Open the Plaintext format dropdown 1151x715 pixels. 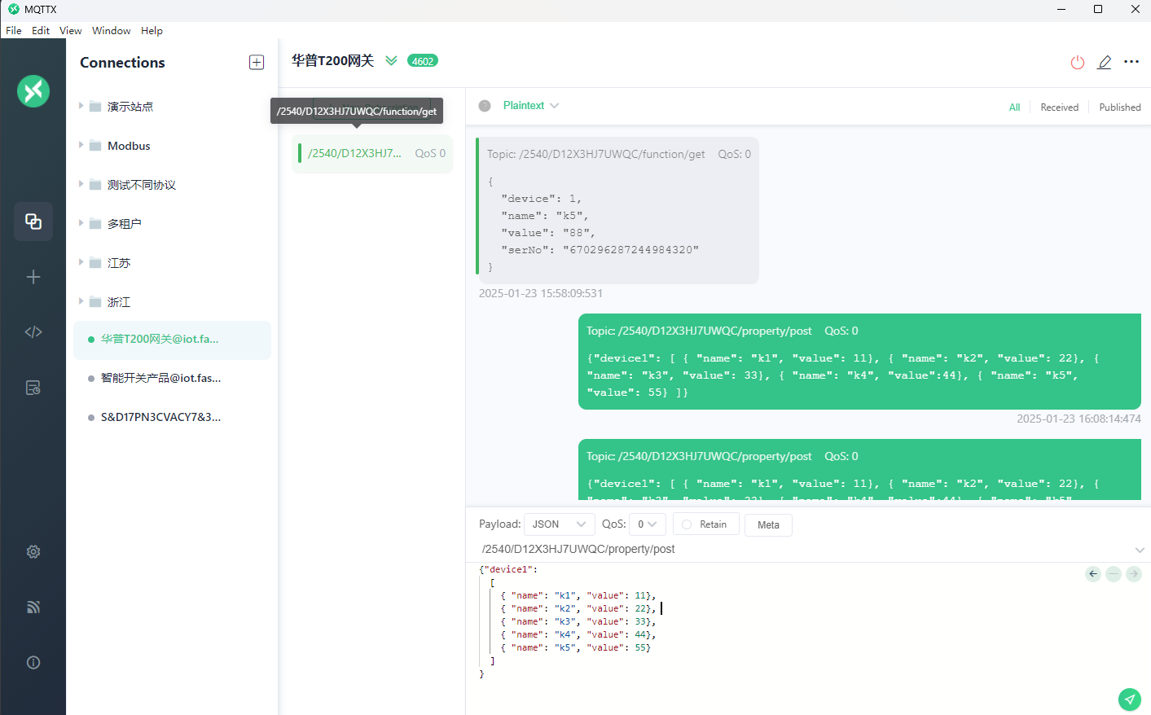pos(531,106)
